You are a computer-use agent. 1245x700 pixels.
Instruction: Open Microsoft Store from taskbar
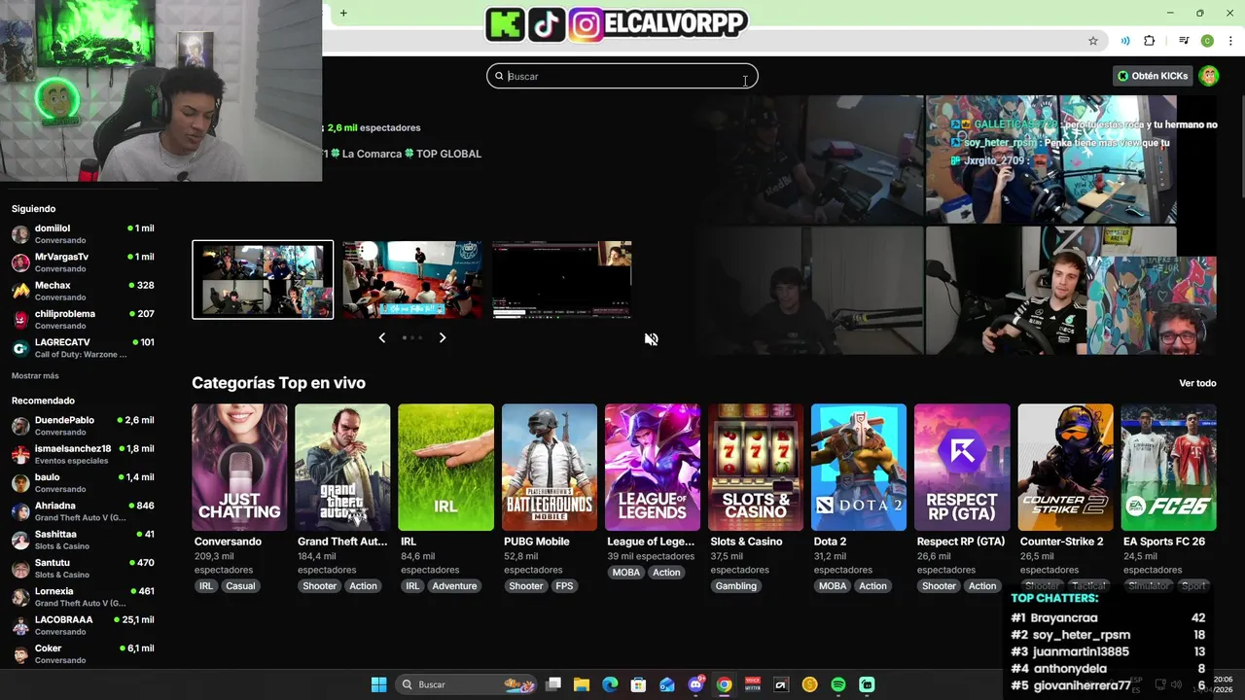638,684
